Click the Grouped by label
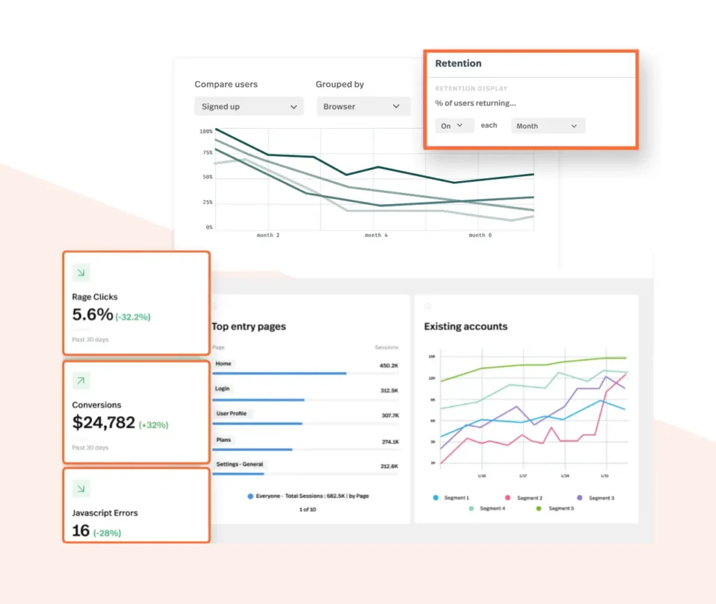The width and height of the screenshot is (716, 604). coord(340,85)
